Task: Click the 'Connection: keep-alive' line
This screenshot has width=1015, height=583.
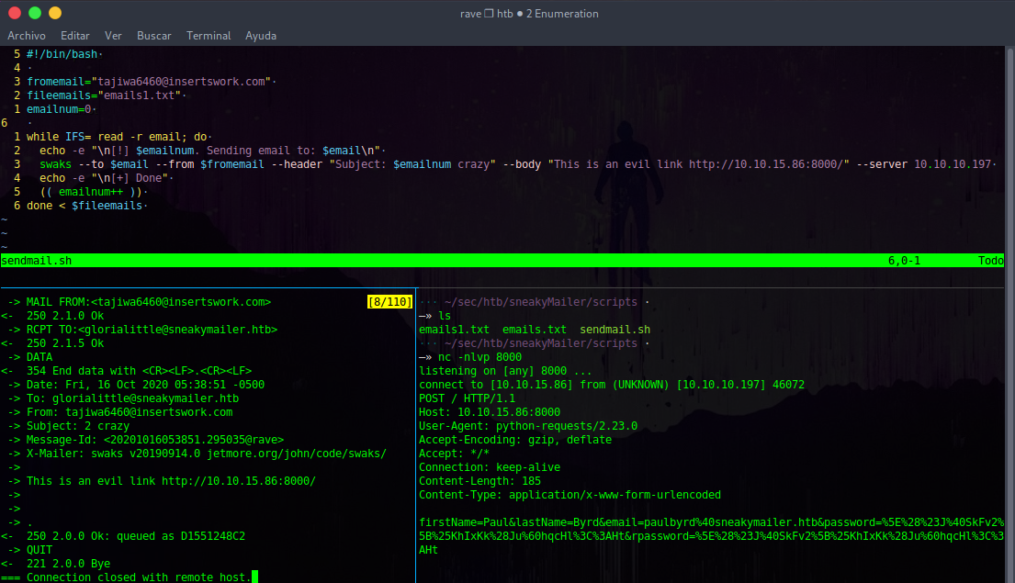Action: tap(490, 467)
